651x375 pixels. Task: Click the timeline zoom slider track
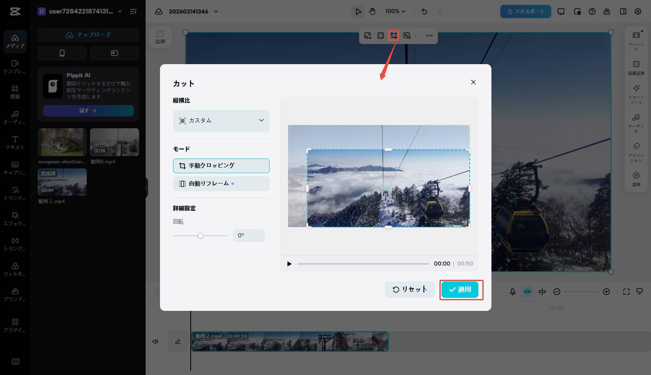(x=581, y=292)
